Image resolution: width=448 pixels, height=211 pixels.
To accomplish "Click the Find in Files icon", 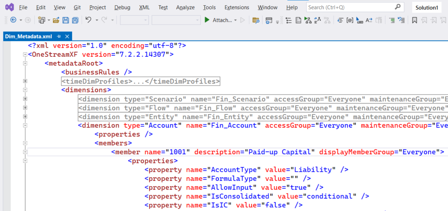I will 256,20.
